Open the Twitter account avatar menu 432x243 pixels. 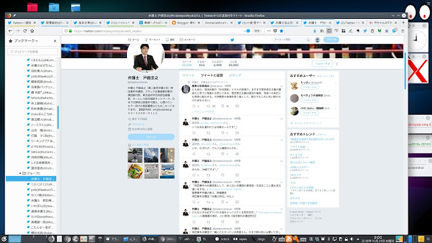(317, 40)
